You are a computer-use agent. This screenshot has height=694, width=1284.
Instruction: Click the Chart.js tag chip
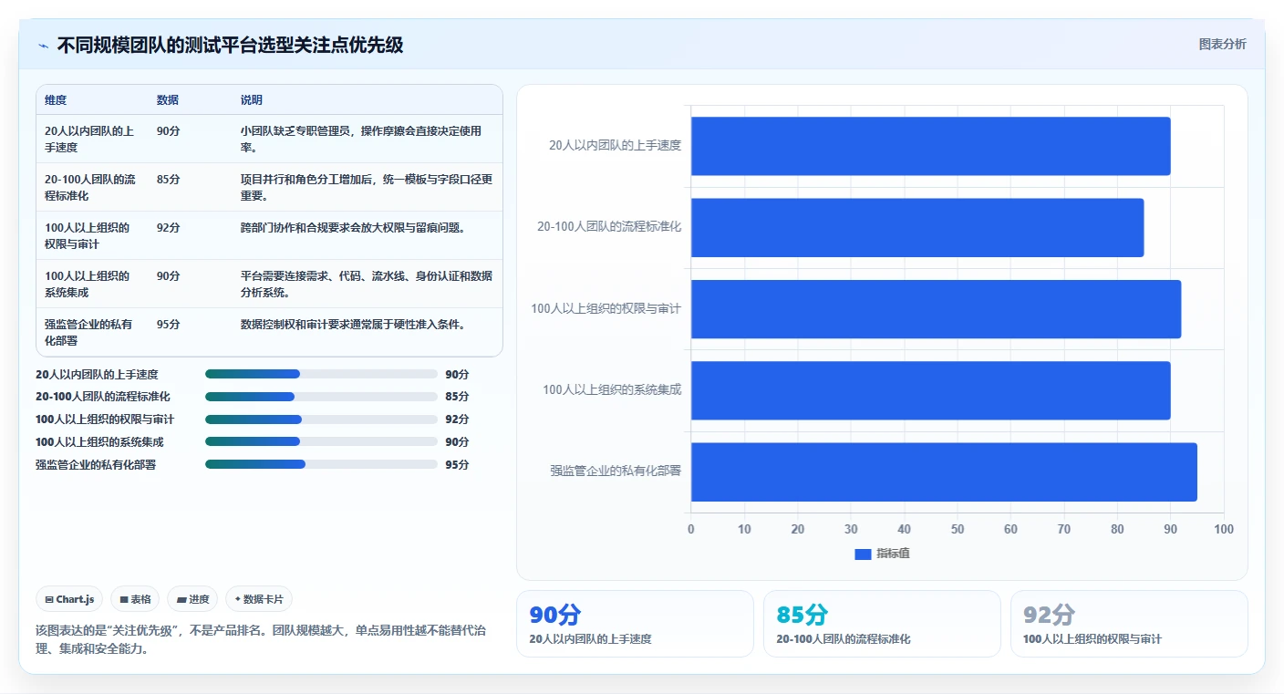click(x=70, y=599)
